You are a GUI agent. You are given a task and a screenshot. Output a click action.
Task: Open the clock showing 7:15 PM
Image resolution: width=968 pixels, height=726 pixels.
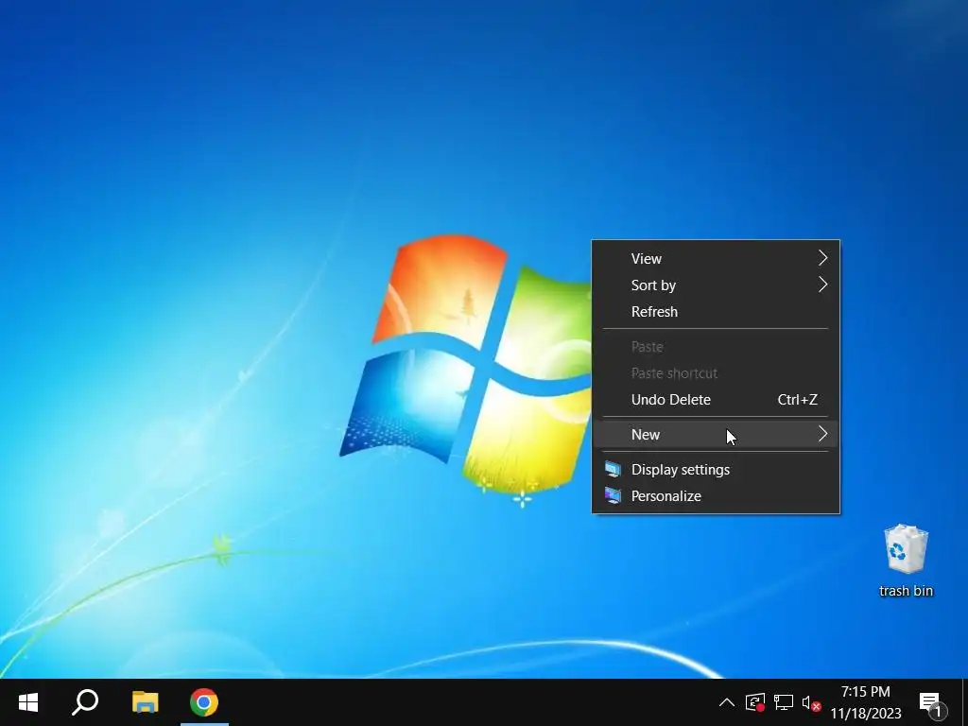[866, 702]
